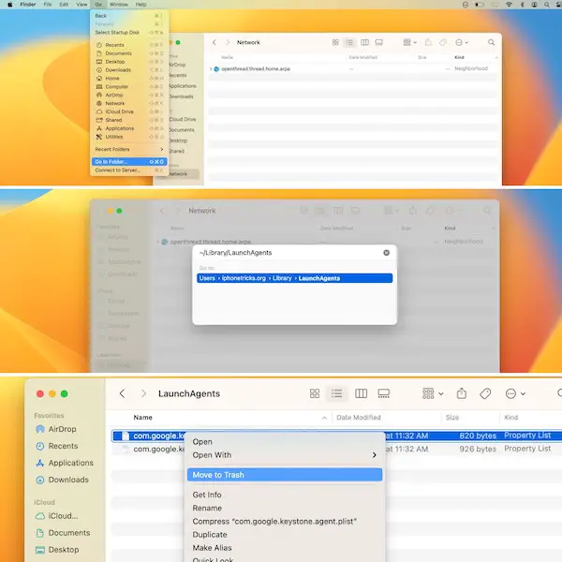The width and height of the screenshot is (562, 562).
Task: Click the Tags icon in LaunchAgents toolbar
Action: pos(485,393)
